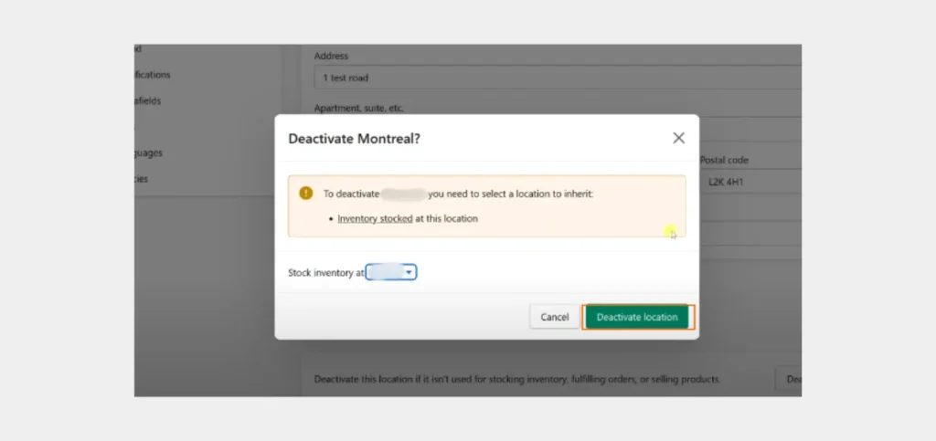This screenshot has width=936, height=441.
Task: Click the Postal code field showing L2K 4H1
Action: point(750,182)
